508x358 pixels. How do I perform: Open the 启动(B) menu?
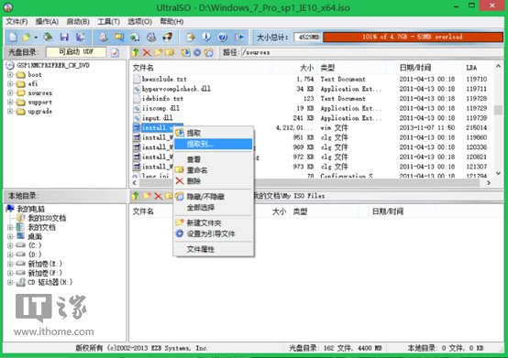click(x=78, y=22)
